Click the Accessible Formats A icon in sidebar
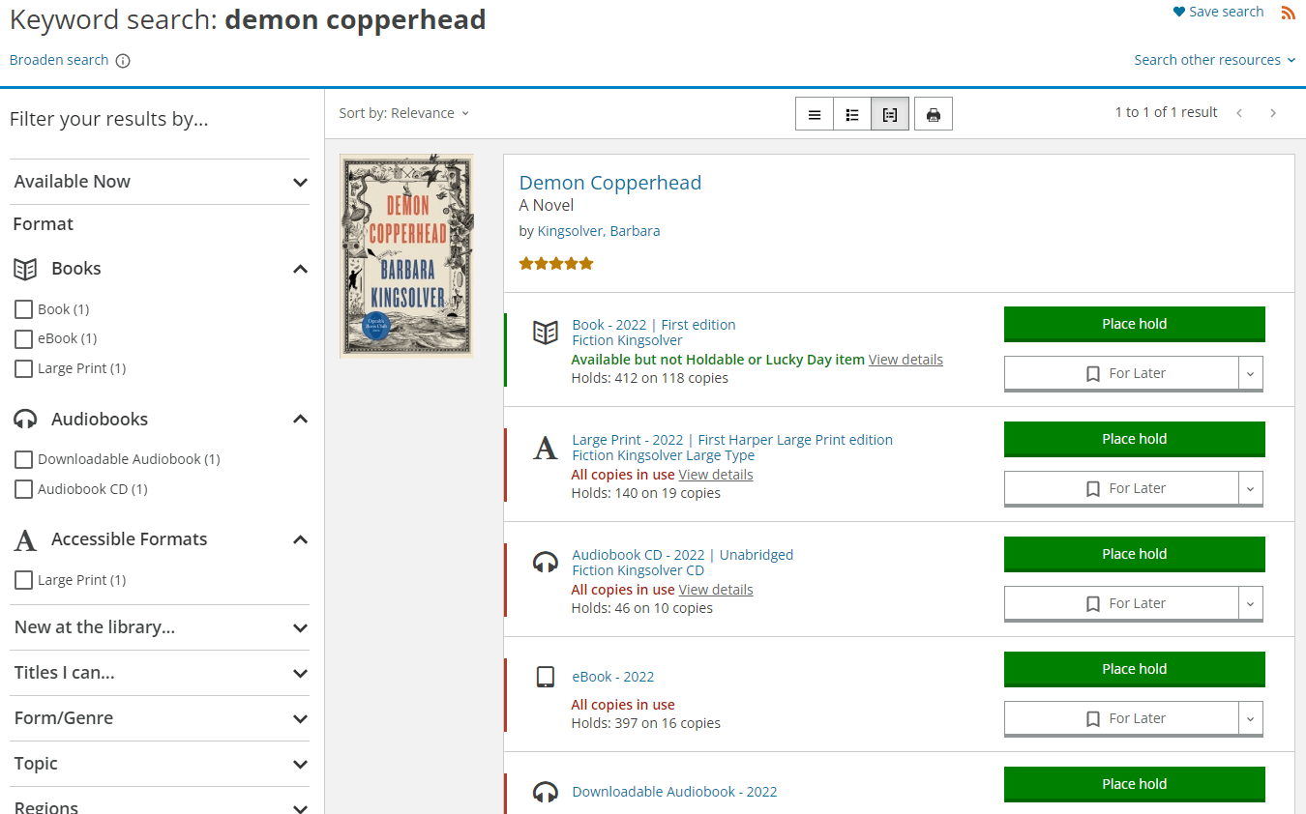Screen dimensions: 1306x814 (25, 539)
